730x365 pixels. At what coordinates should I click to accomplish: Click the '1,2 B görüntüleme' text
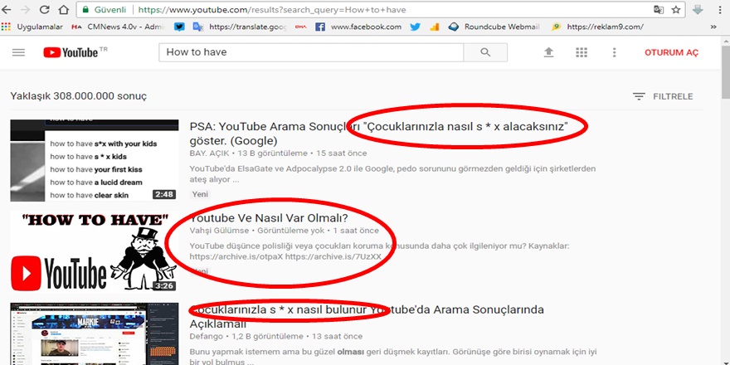point(267,336)
